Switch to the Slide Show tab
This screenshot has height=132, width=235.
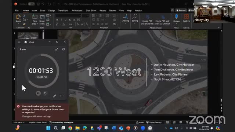click(x=91, y=11)
